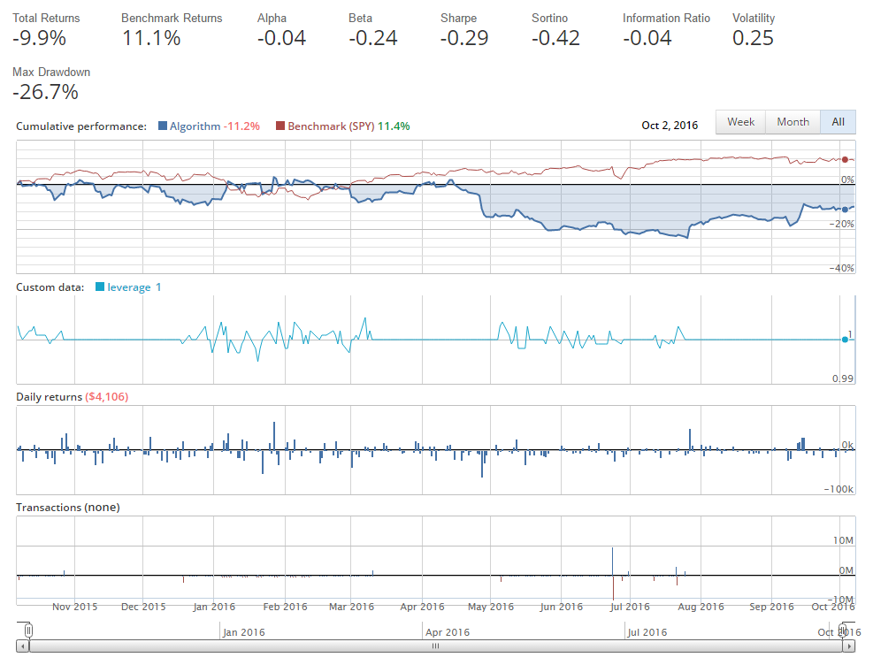Switch chart range to Month
Image resolution: width=873 pixels, height=665 pixels.
pos(793,122)
